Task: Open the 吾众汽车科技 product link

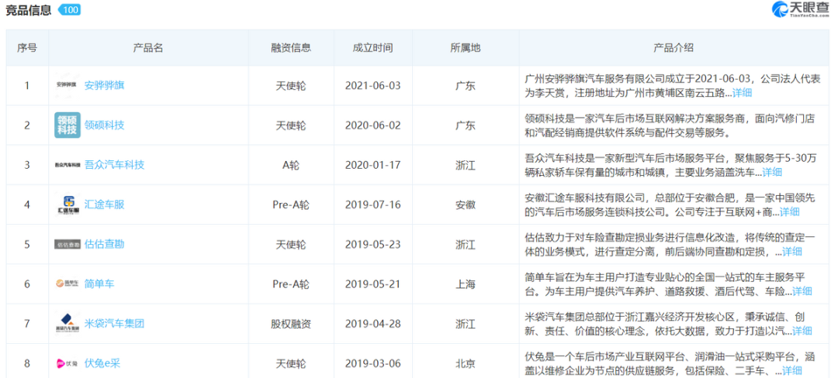Action: (114, 165)
